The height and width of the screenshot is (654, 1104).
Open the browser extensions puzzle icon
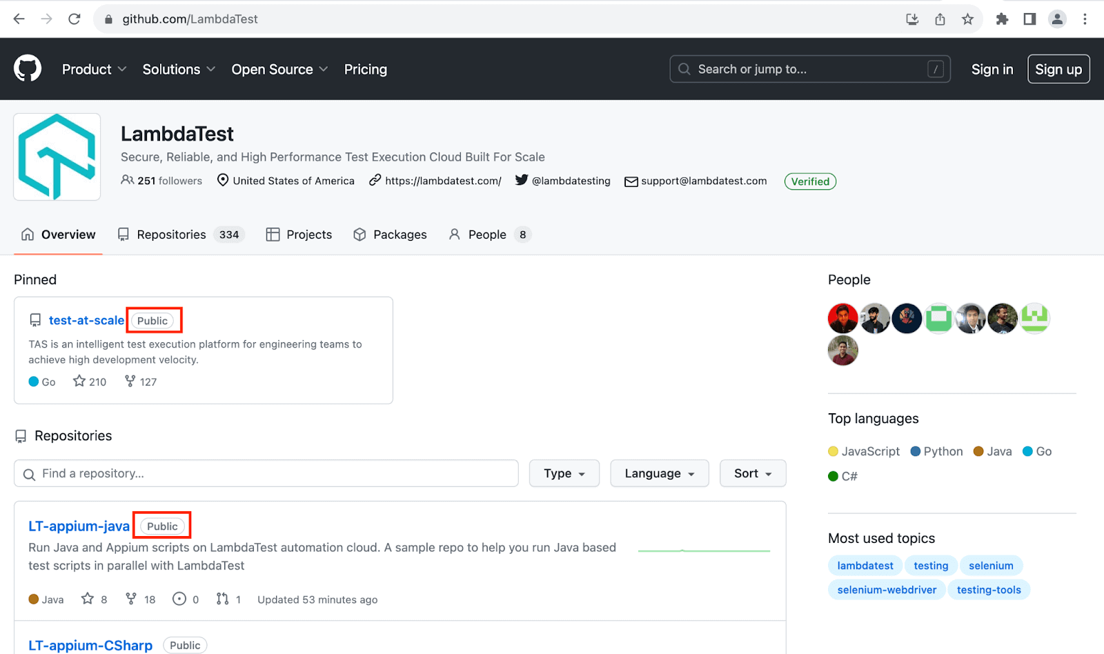point(1002,19)
